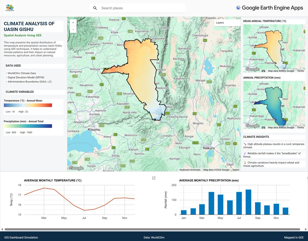308x241 pixels.
Task: Click the July low on the temperature line
Action: [x=84, y=210]
